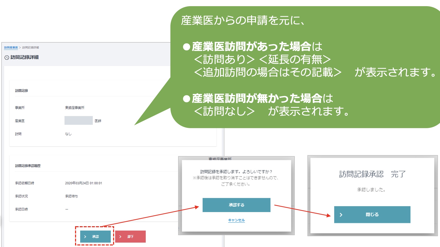440x247 pixels.
Task: Select the 2020年03月24日 request timestamp
Action: [84, 183]
